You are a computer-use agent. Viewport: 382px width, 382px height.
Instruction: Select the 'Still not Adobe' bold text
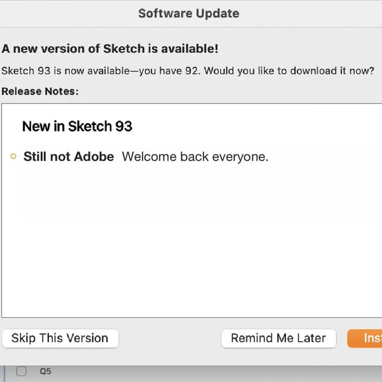point(68,157)
